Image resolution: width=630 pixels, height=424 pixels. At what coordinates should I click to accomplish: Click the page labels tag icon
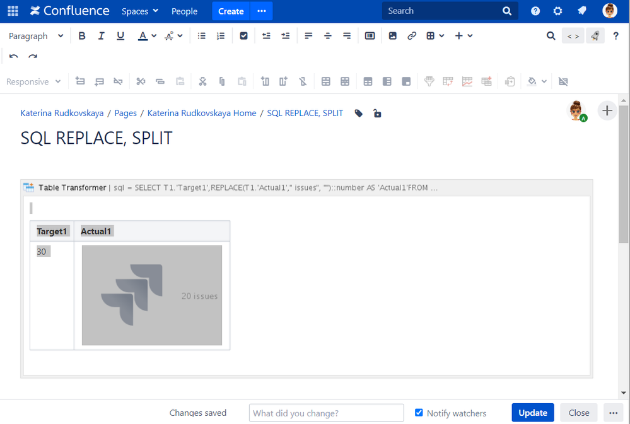pyautogui.click(x=359, y=114)
